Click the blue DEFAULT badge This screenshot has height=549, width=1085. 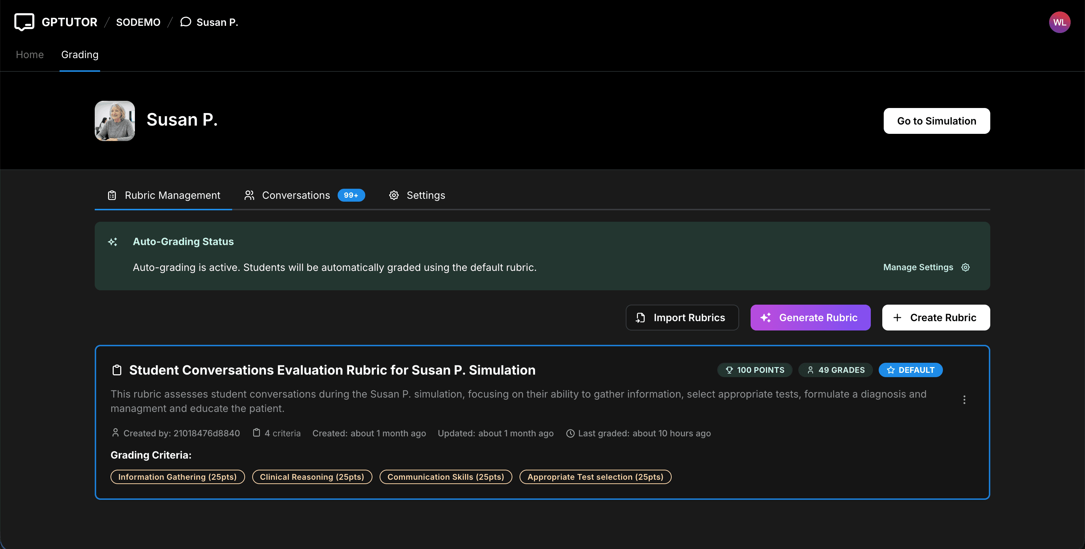(x=910, y=370)
